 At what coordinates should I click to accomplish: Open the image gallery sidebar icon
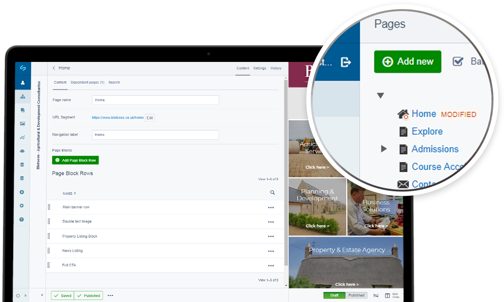23,123
